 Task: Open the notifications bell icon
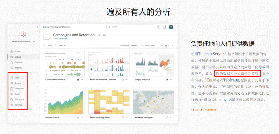point(165,27)
